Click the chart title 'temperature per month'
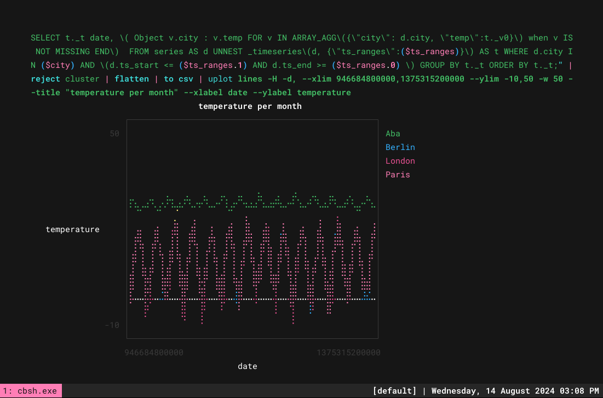This screenshot has width=603, height=398. [250, 106]
